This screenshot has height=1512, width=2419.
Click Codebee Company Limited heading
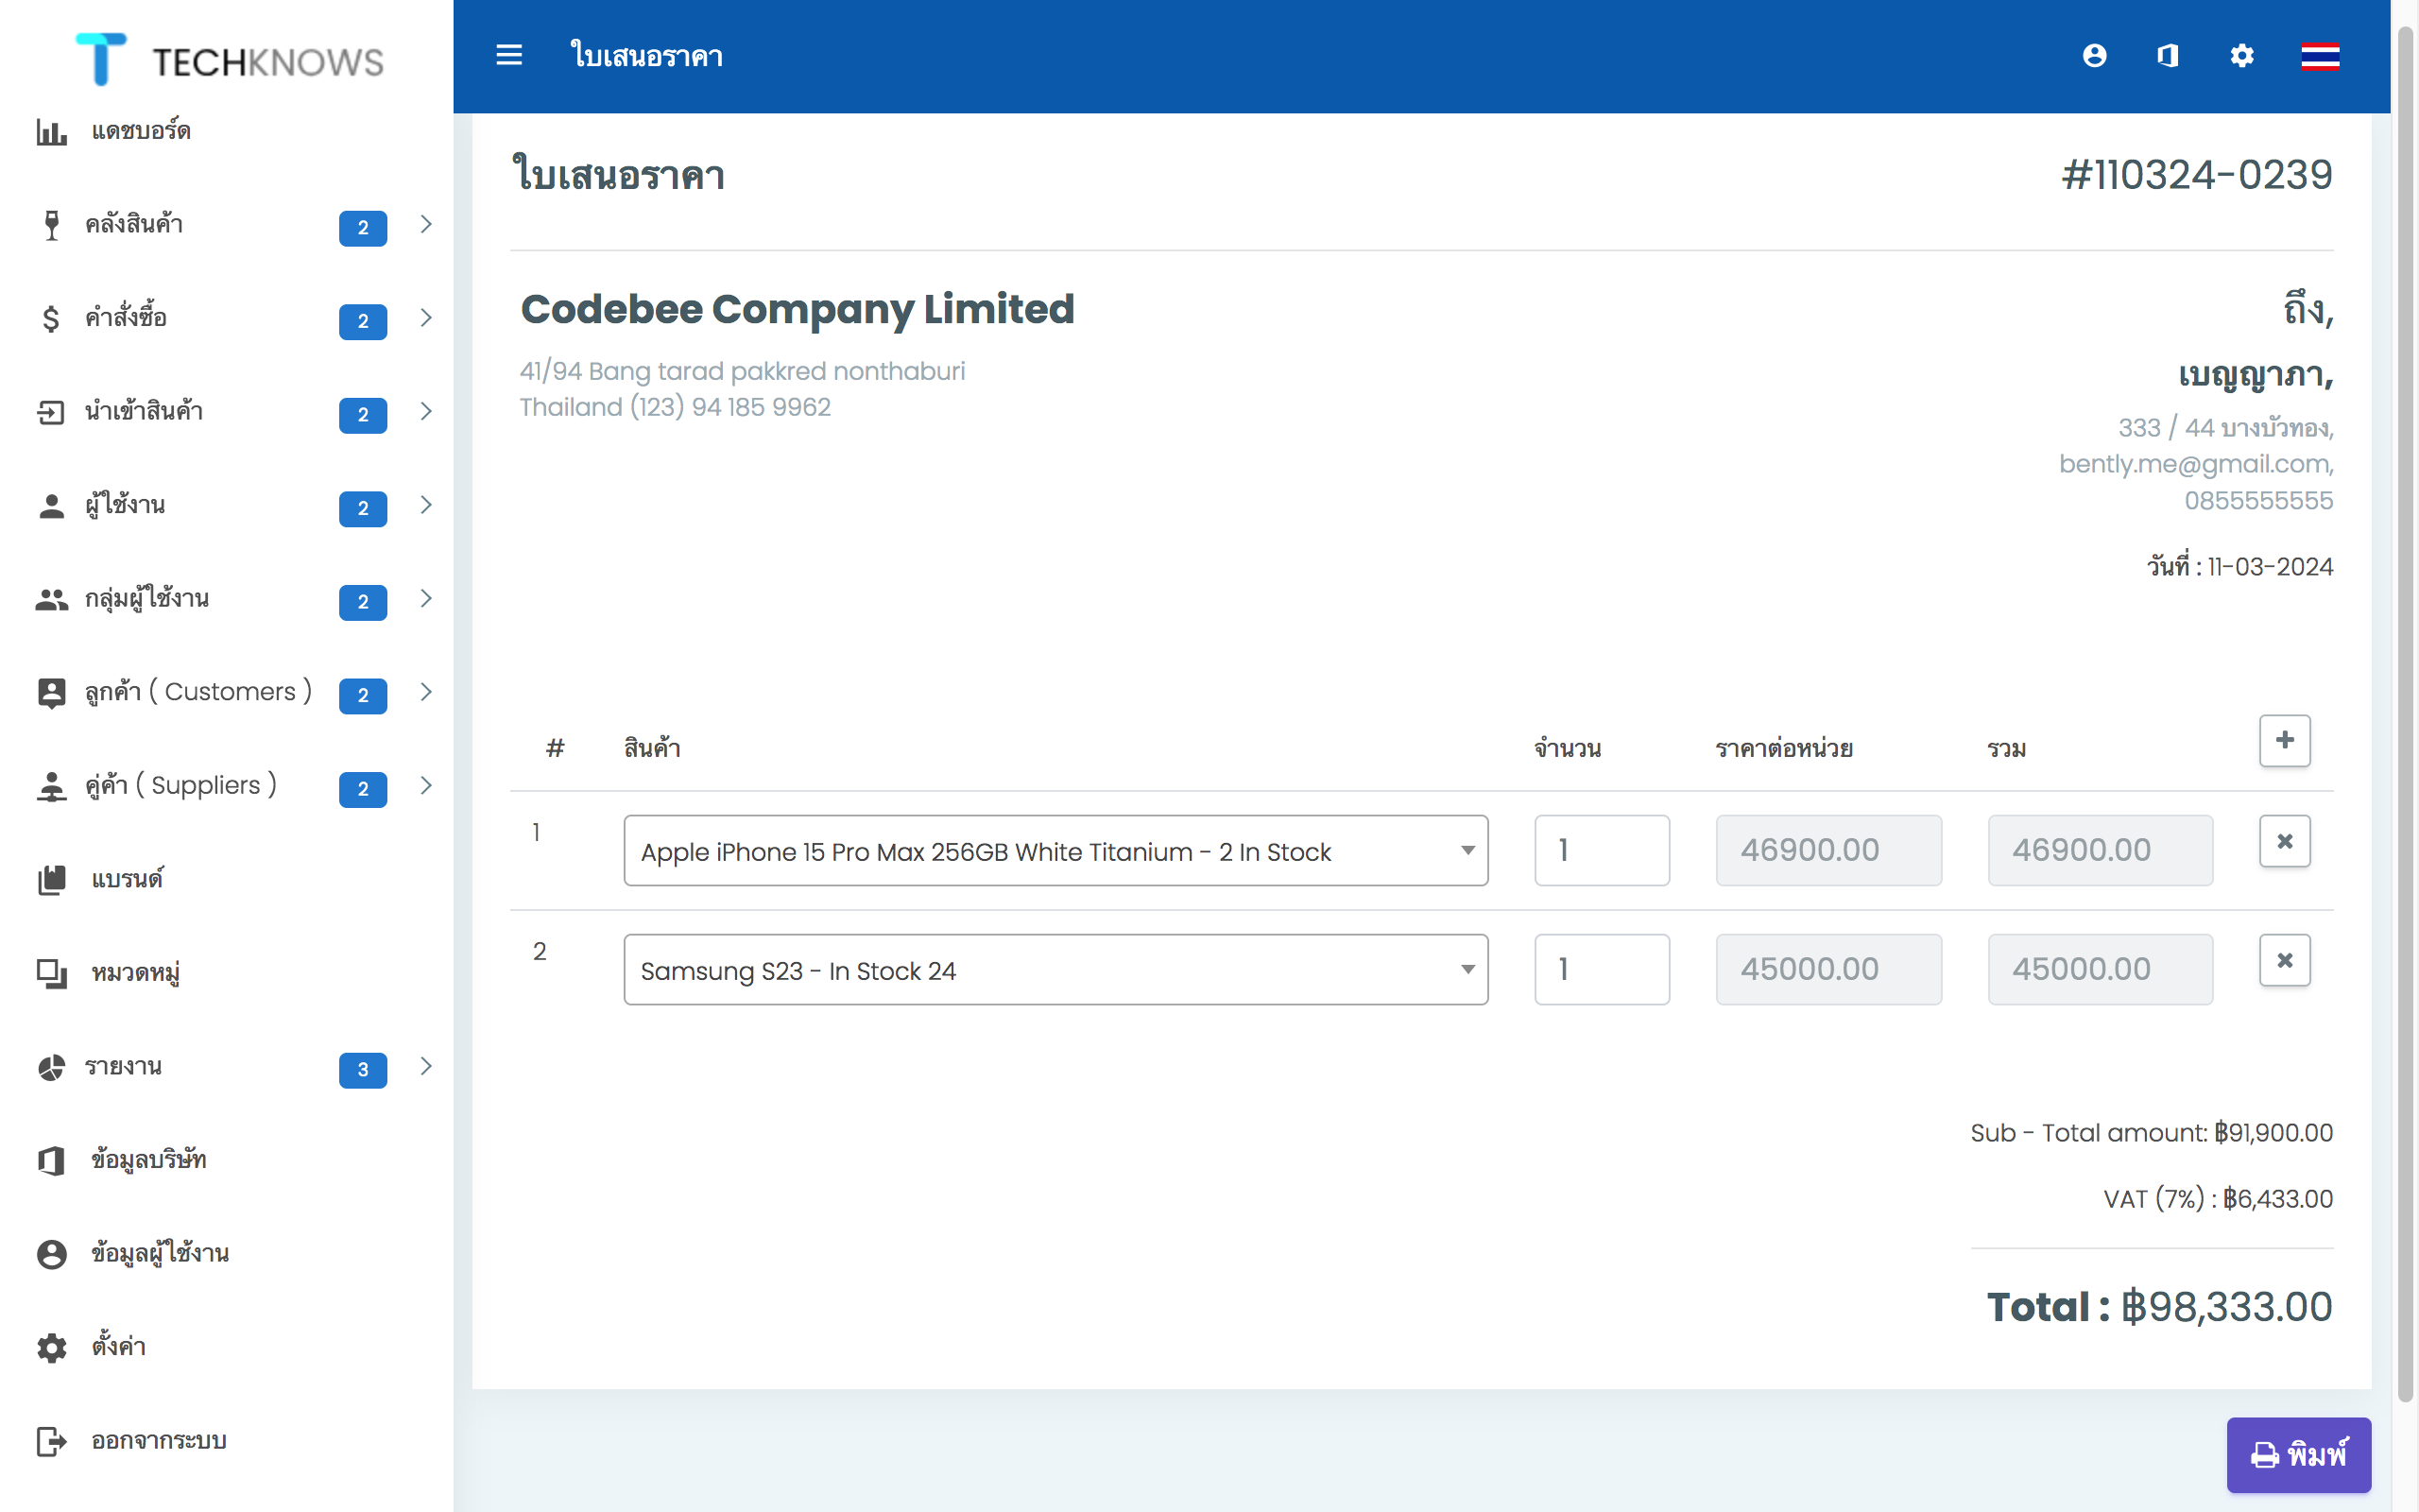pos(798,309)
